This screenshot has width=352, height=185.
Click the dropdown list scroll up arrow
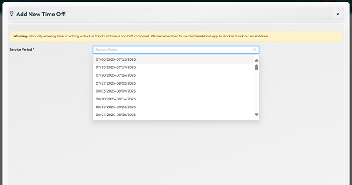point(257,60)
